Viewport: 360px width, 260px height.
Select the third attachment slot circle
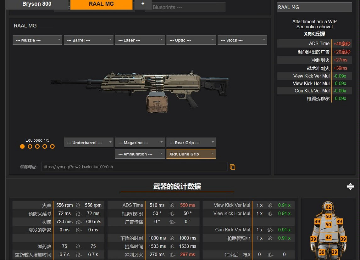(x=37, y=146)
